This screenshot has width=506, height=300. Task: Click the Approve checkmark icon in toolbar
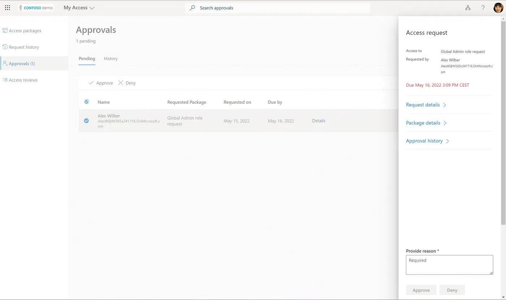(x=91, y=83)
